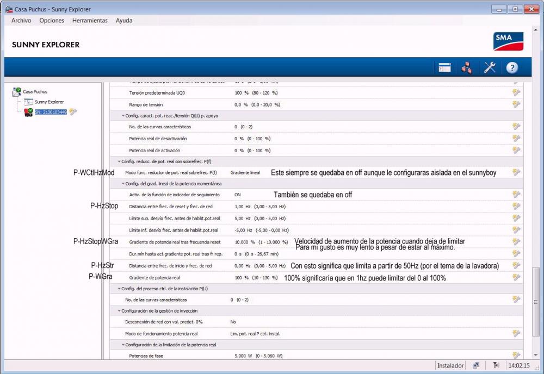Click the scrollbar down arrow
The width and height of the screenshot is (544, 374).
[x=536, y=356]
